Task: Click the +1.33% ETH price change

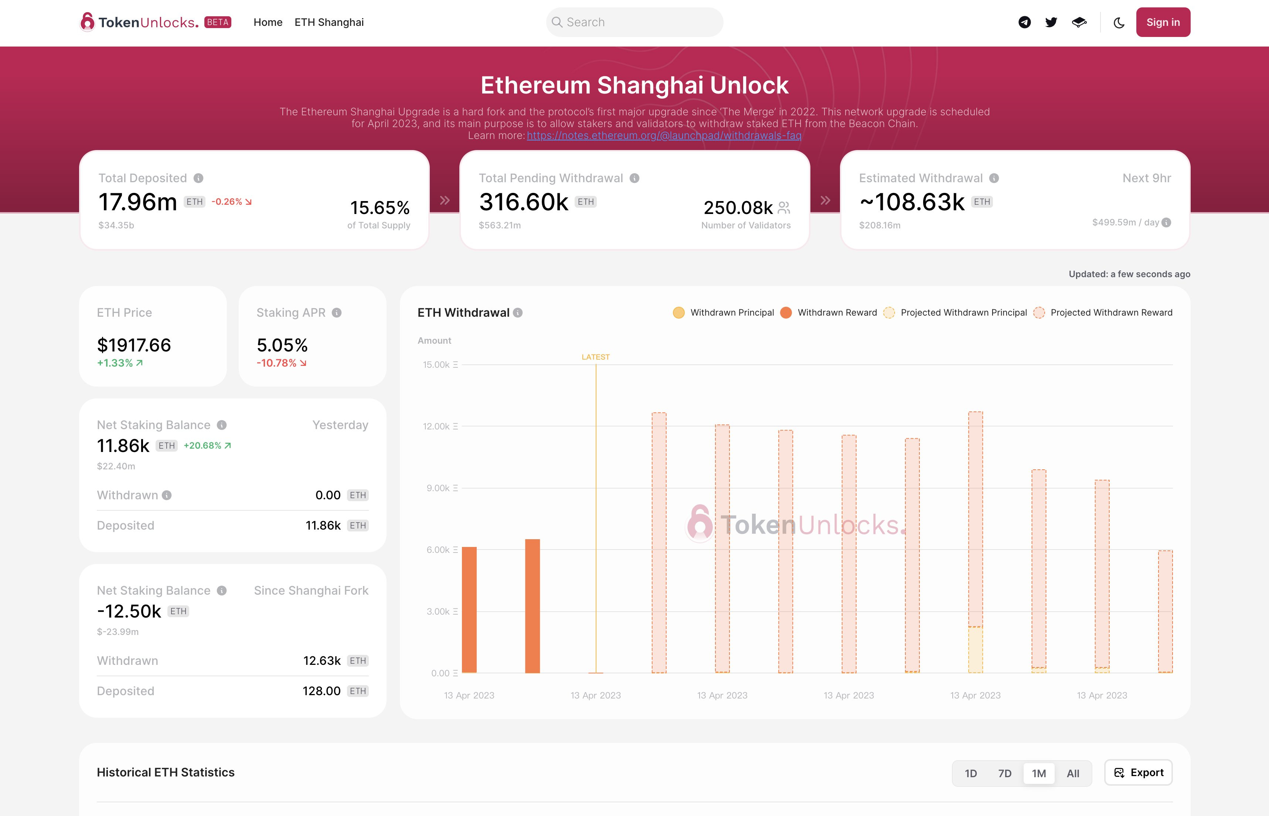Action: coord(120,363)
